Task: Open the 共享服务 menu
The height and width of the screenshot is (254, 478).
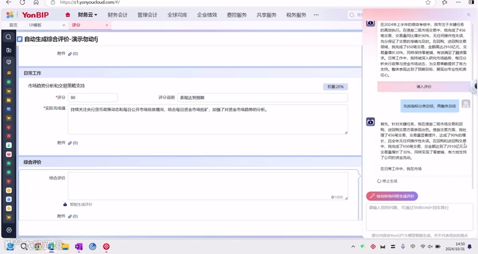Action: click(x=267, y=14)
